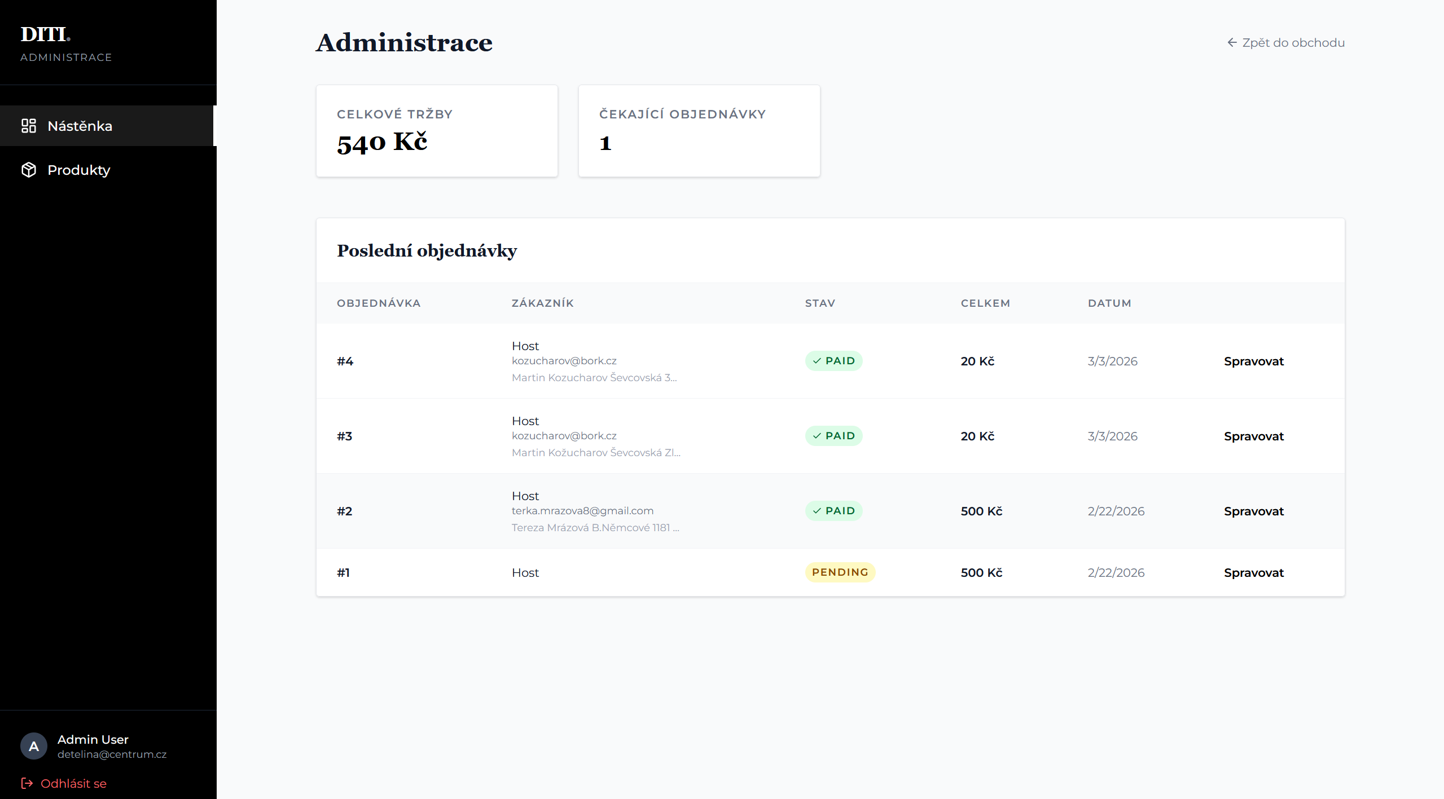Toggle the PAID status badge on order #3
1444x799 pixels.
click(833, 435)
